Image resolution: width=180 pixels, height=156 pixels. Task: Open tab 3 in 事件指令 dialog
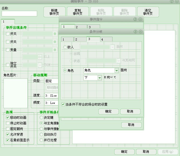click(94, 27)
